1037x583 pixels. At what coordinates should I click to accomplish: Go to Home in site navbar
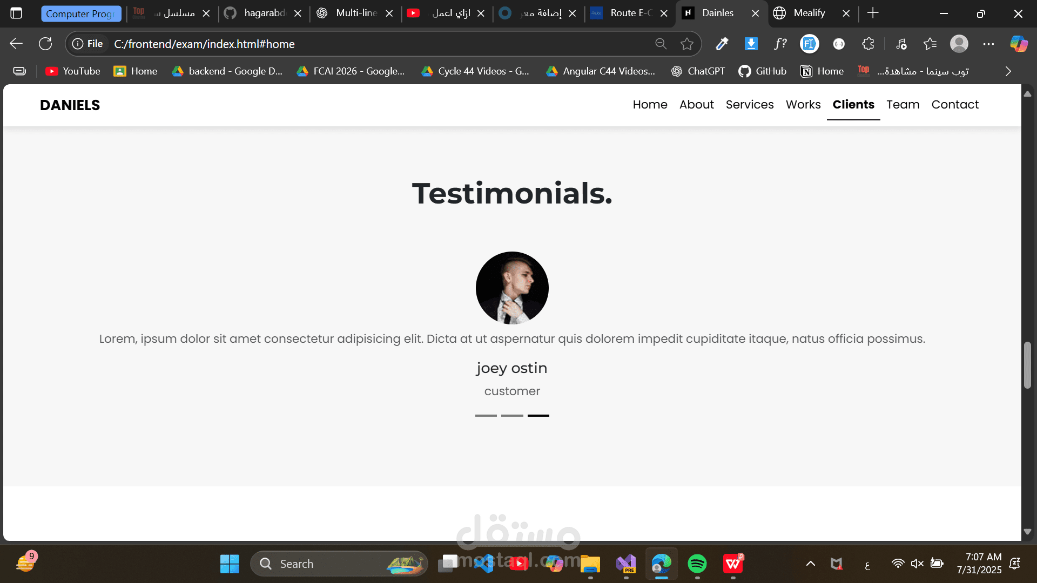650,105
